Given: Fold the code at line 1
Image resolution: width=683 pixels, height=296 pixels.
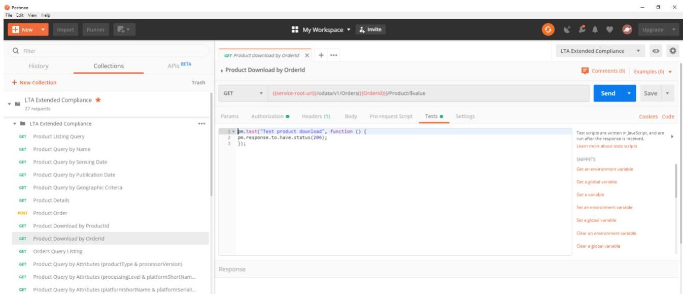Looking at the screenshot, I should [x=233, y=131].
